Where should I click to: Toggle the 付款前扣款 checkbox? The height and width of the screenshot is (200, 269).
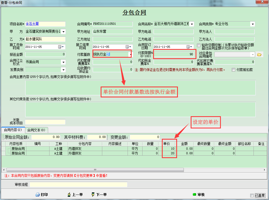(x=233, y=70)
